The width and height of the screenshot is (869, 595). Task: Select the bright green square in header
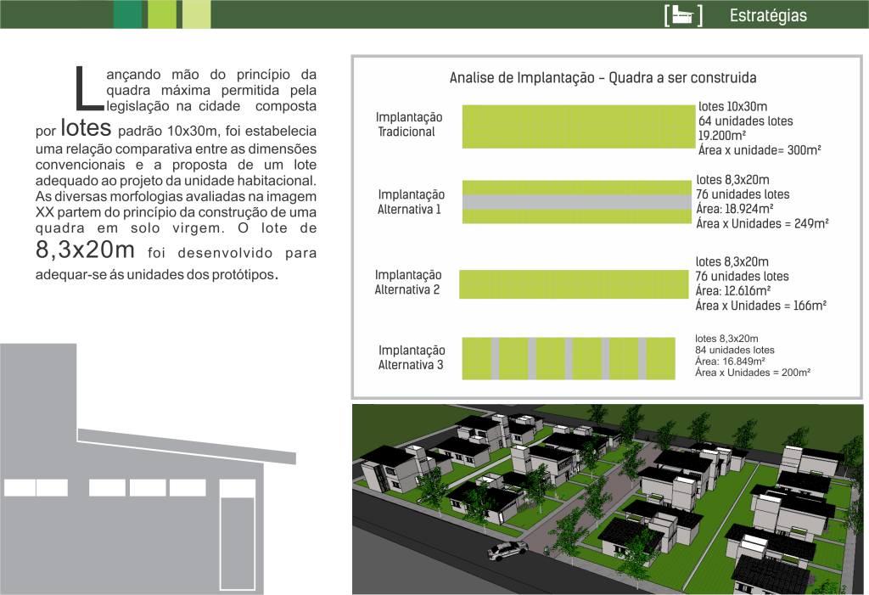162,14
